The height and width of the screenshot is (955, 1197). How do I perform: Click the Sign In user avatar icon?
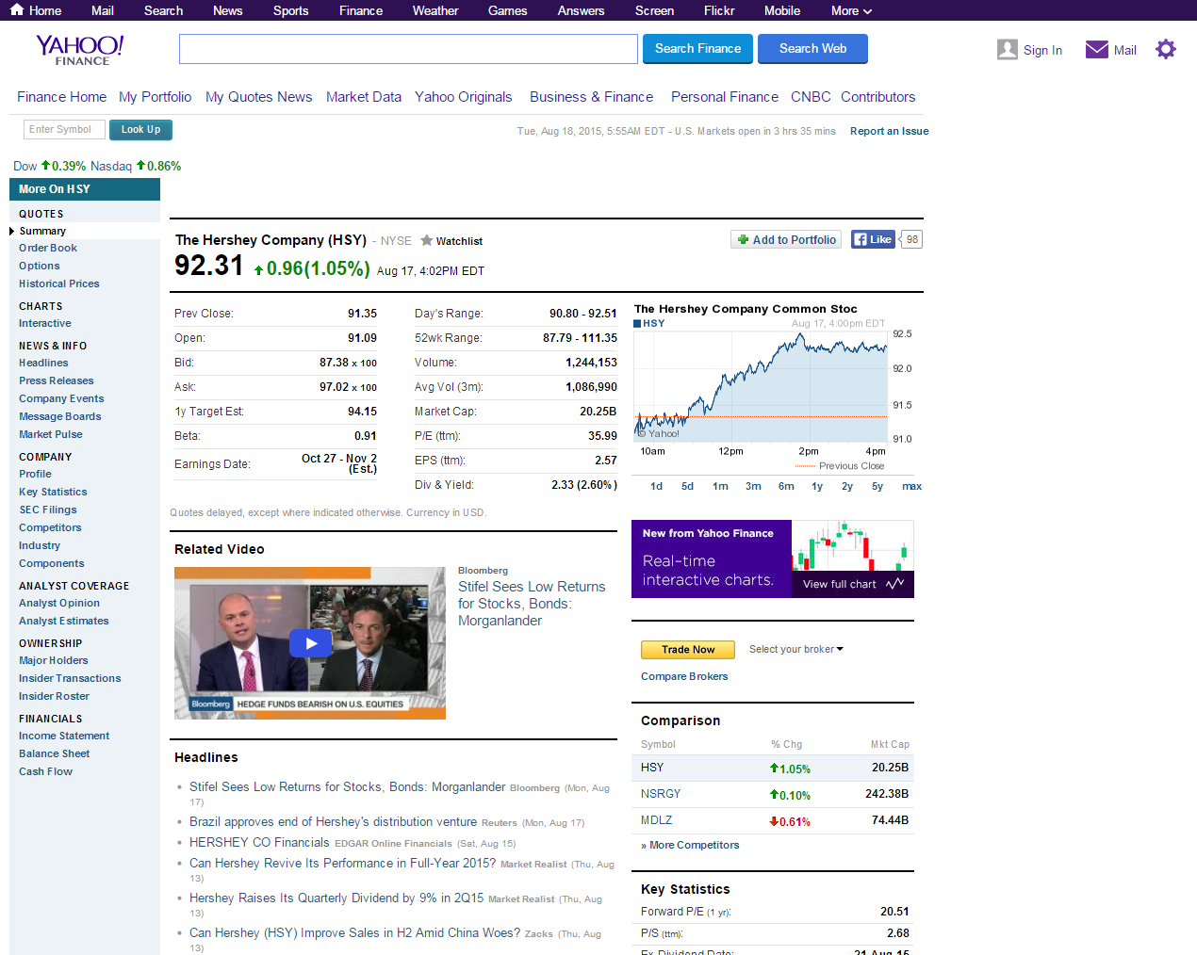click(1008, 49)
